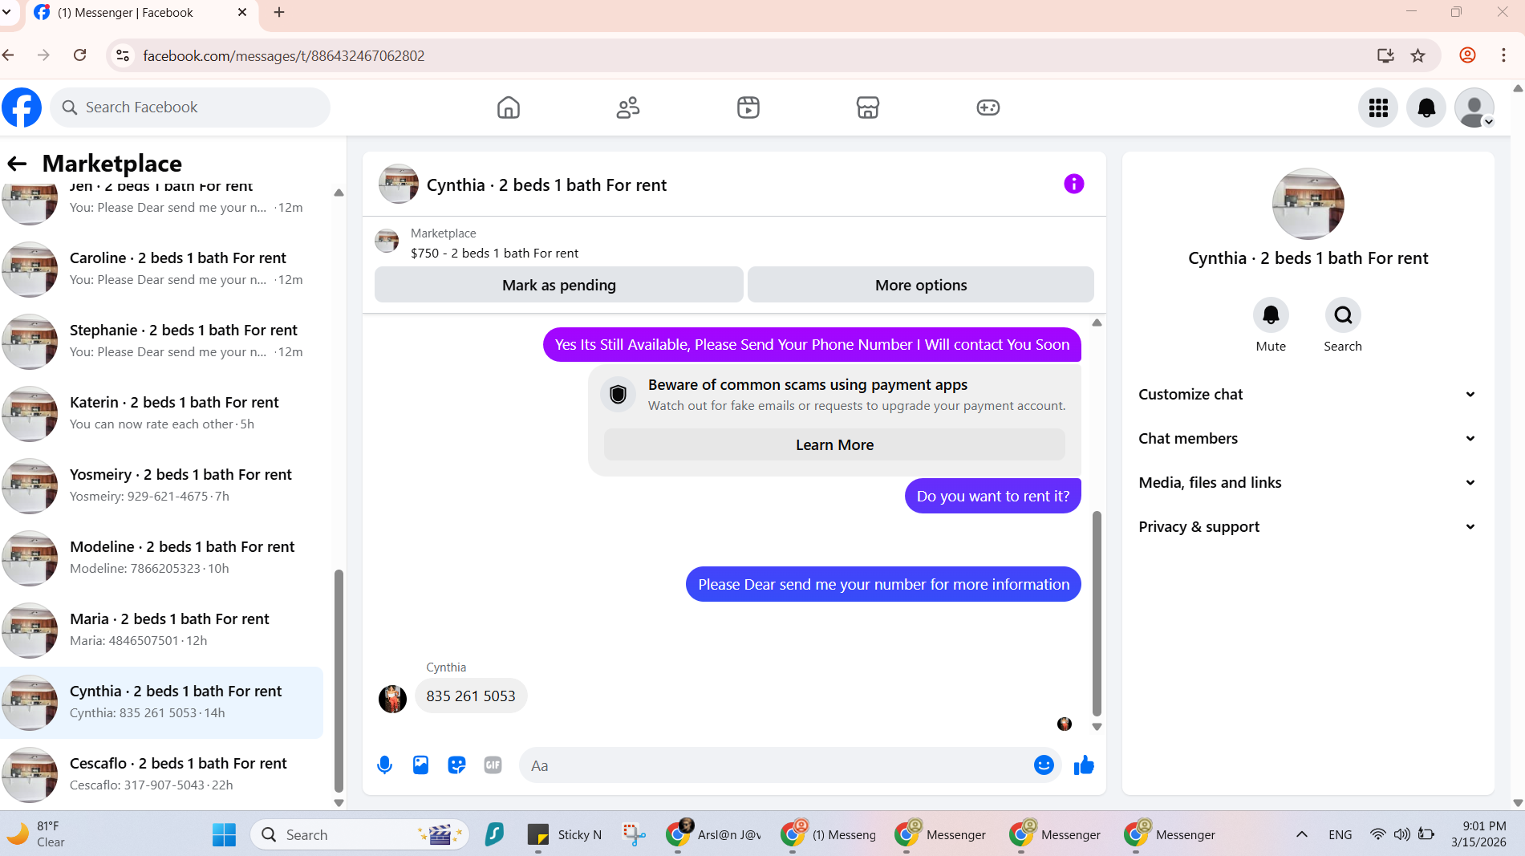Image resolution: width=1525 pixels, height=856 pixels.
Task: Go back with the Marketplace arrow
Action: (x=17, y=164)
